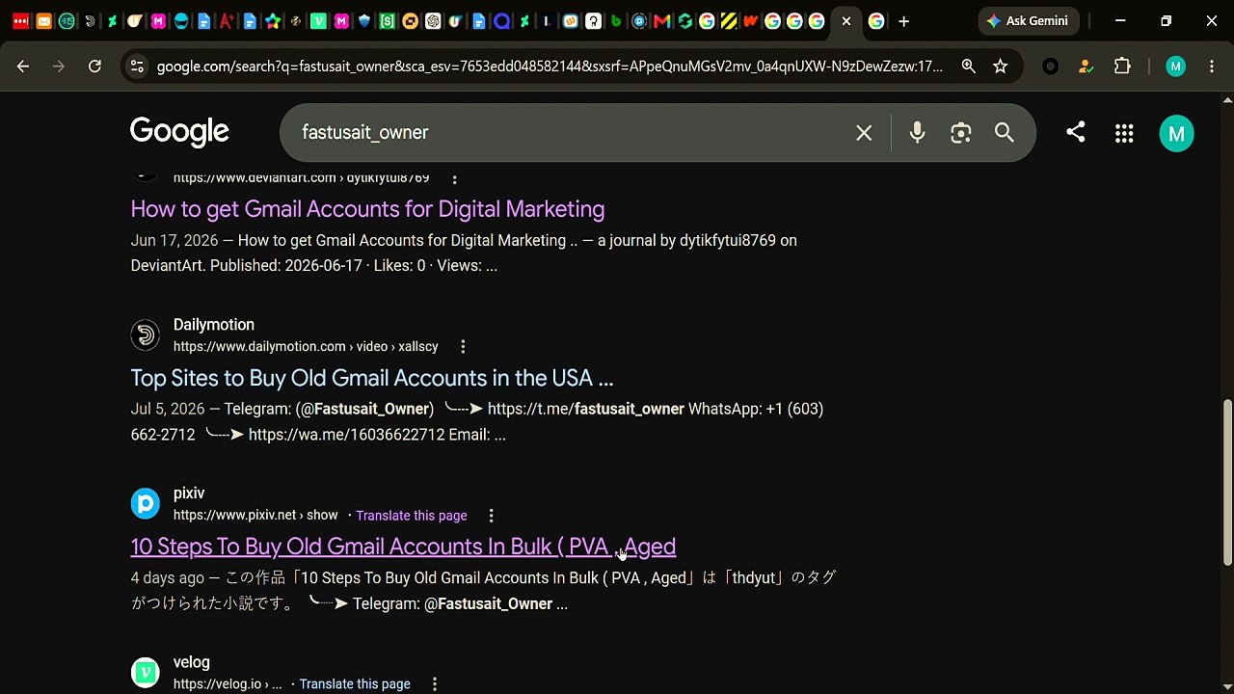Click the velog favicon
The image size is (1234, 694).
tap(146, 672)
